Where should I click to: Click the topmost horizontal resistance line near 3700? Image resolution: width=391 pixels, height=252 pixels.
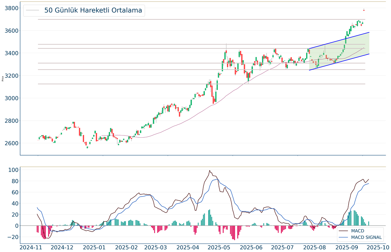point(186,19)
